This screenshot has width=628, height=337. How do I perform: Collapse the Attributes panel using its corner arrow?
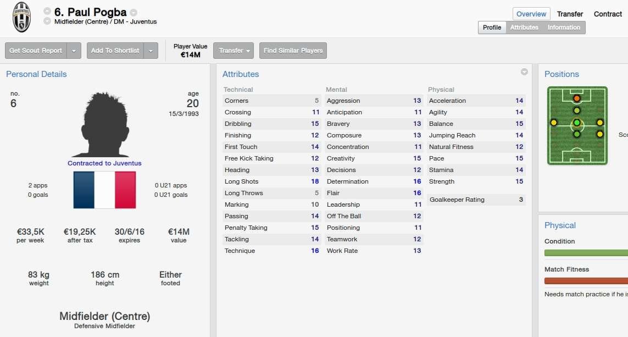[524, 72]
